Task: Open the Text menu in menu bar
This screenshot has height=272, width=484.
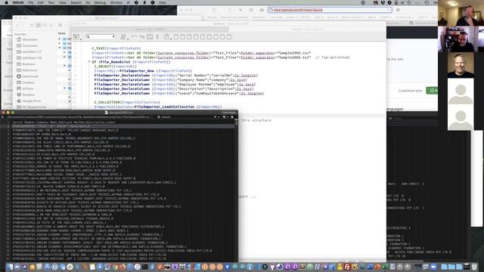Action: 51,2
